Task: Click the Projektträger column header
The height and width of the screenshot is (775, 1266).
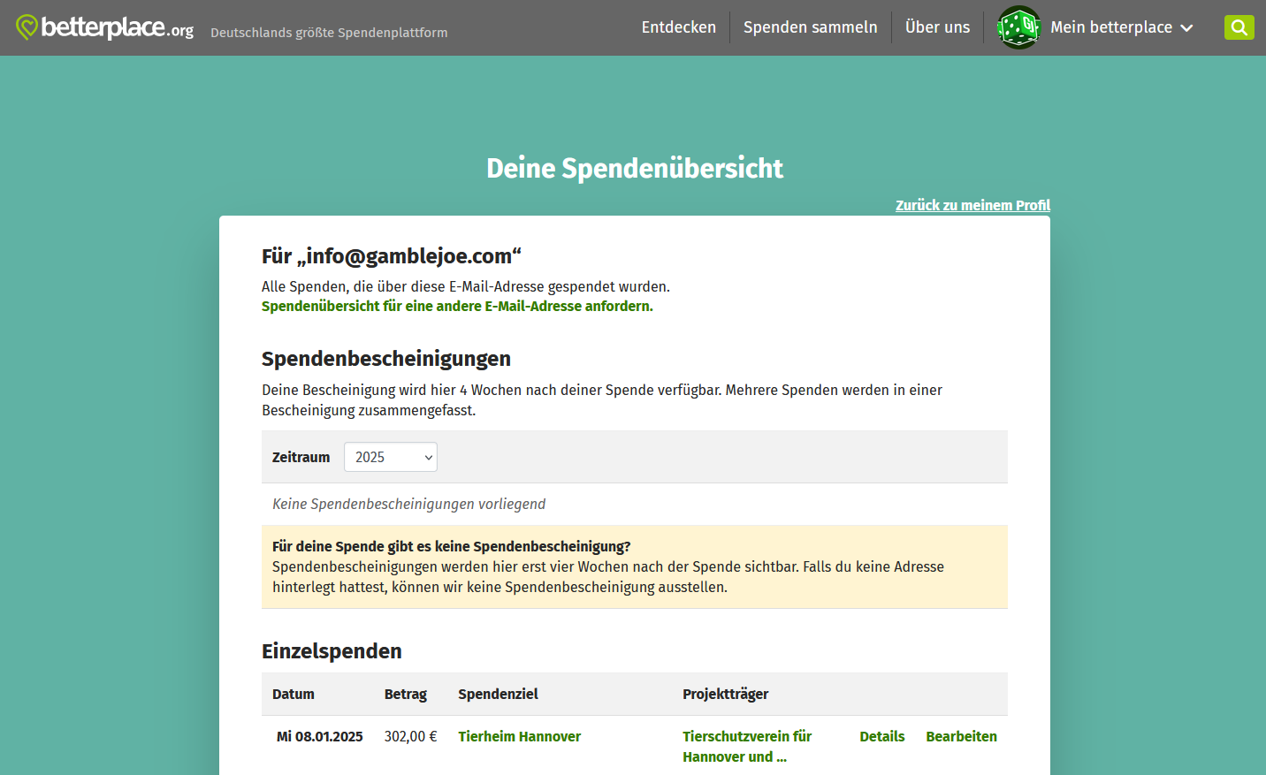Action: tap(725, 695)
